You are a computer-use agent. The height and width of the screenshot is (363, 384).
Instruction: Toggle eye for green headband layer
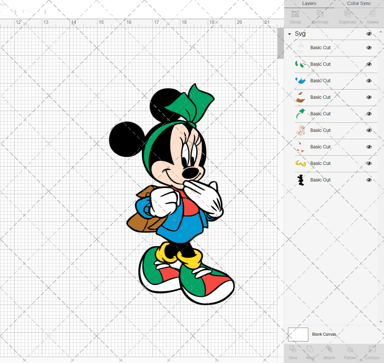click(x=369, y=114)
